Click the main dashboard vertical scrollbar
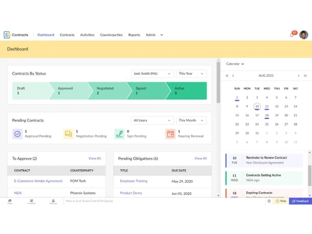Viewport: 312px width, 234px height. click(218, 82)
